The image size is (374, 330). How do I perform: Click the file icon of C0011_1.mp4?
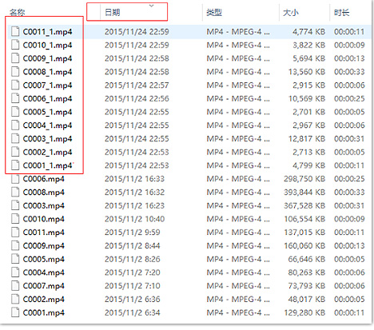pos(15,31)
